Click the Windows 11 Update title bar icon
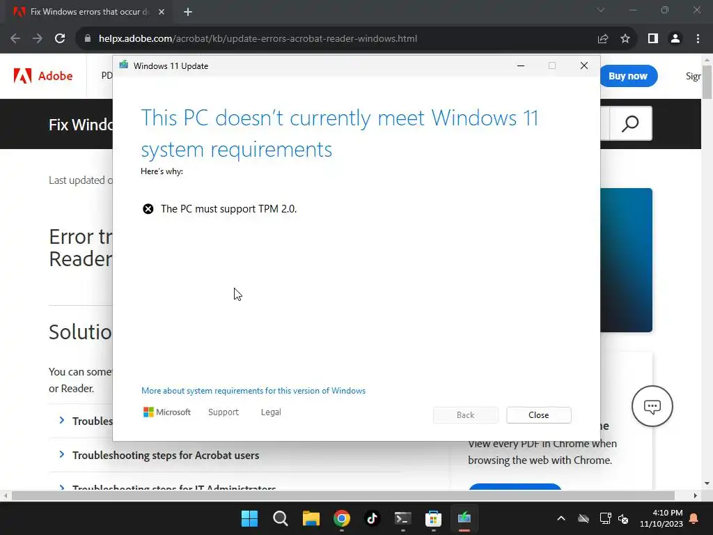 (124, 65)
